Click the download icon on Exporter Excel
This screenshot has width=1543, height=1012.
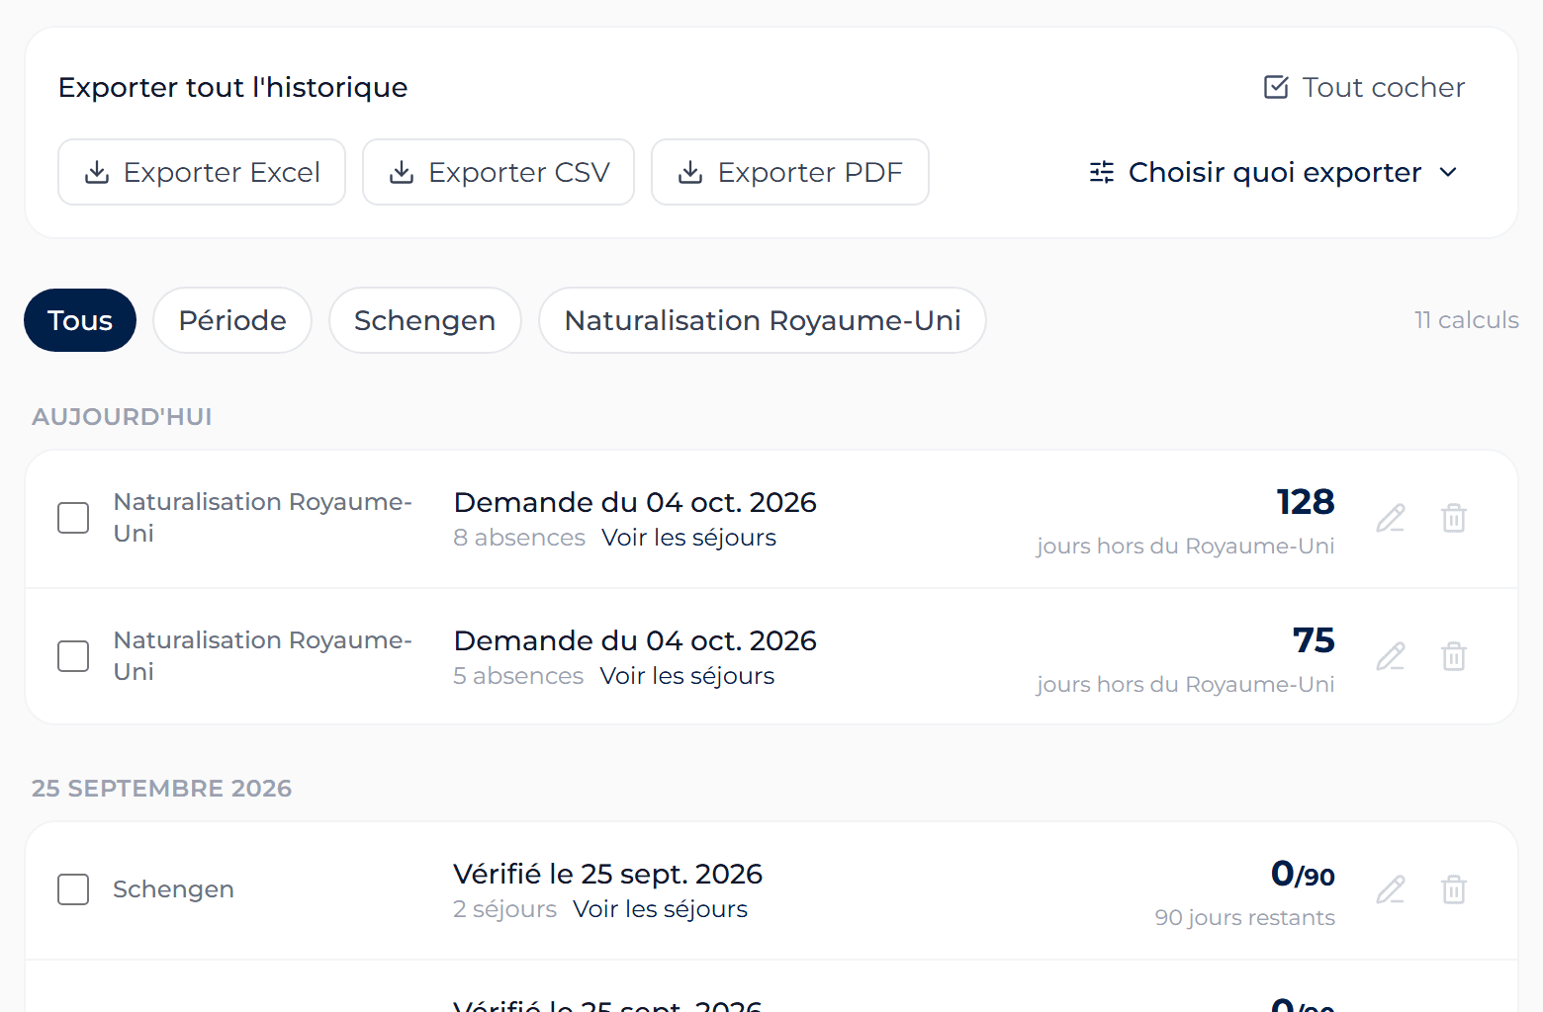tap(97, 173)
